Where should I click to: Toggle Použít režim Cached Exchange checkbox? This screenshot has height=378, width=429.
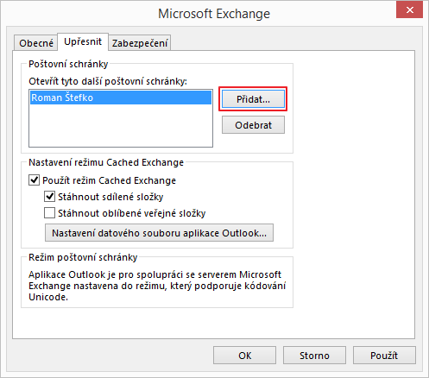click(x=34, y=180)
